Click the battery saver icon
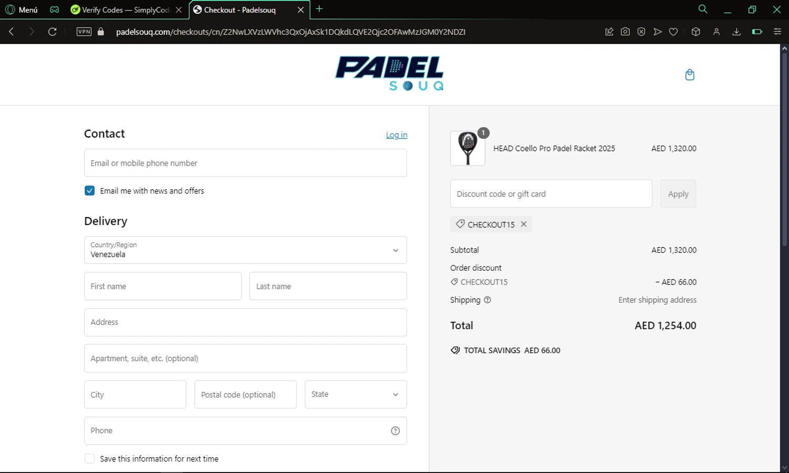Screen dimensions: 789x473 tap(757, 32)
